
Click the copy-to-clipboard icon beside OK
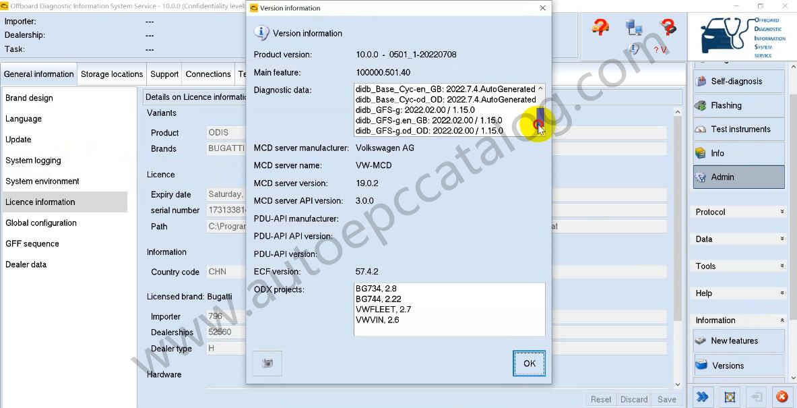pyautogui.click(x=267, y=363)
